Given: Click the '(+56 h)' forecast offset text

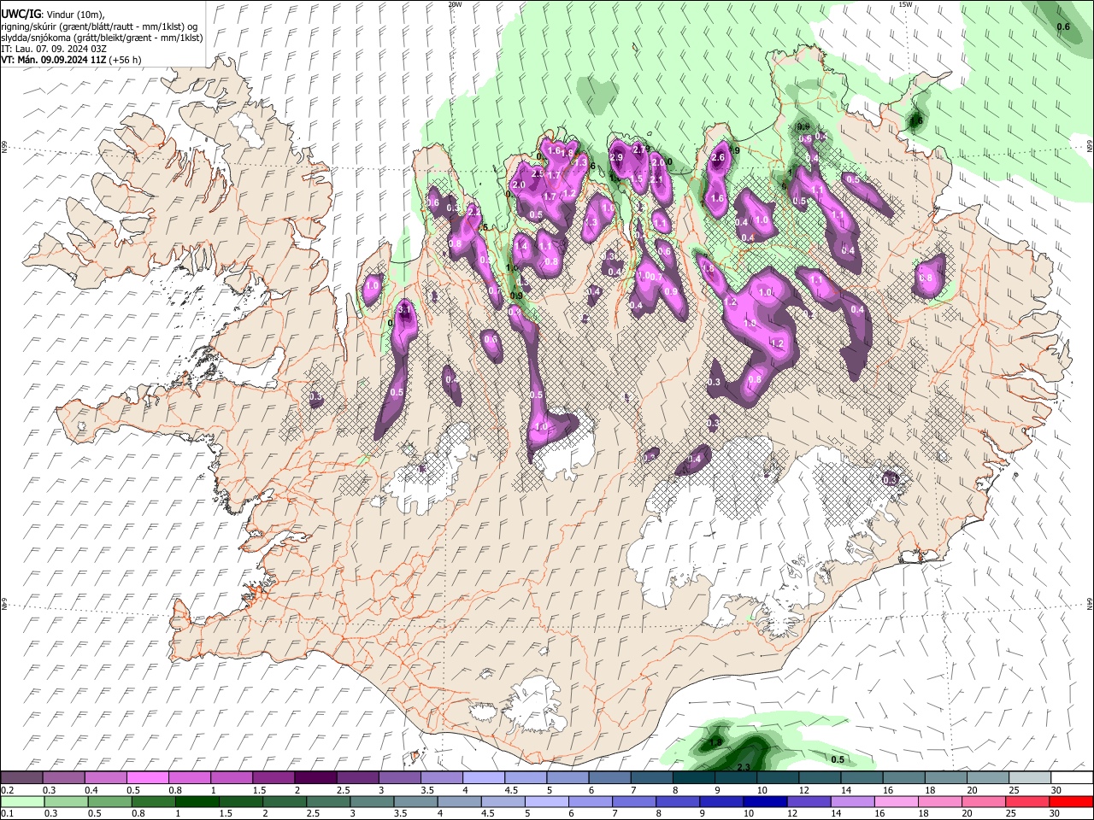Looking at the screenshot, I should pyautogui.click(x=126, y=60).
